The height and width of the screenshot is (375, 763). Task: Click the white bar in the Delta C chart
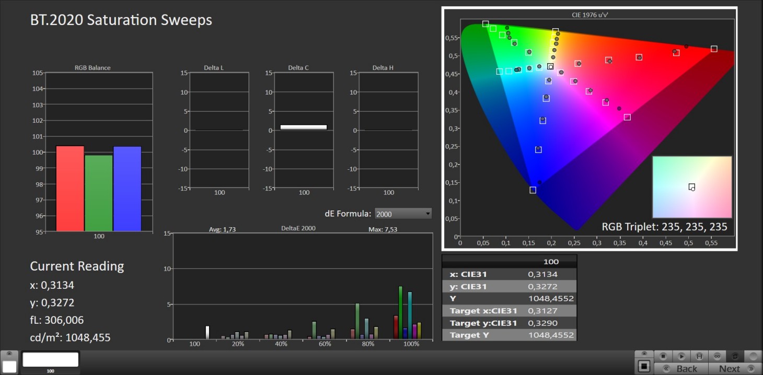point(304,127)
